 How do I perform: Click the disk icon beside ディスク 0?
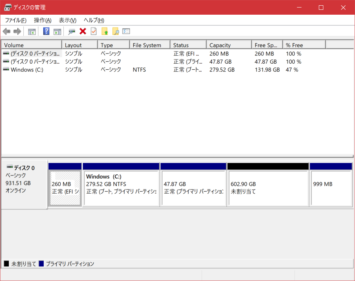pos(10,167)
